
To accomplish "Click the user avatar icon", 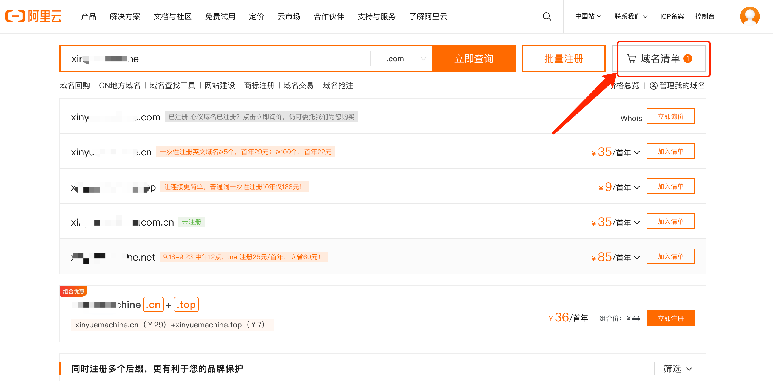I will tap(749, 16).
